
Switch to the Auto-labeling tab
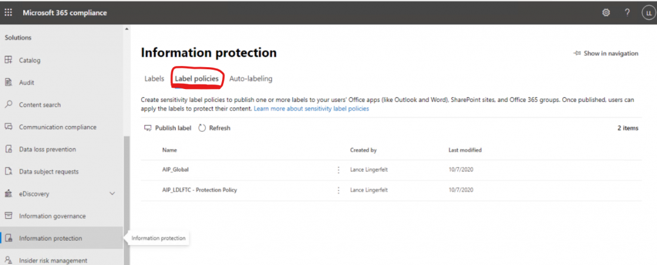pos(251,79)
